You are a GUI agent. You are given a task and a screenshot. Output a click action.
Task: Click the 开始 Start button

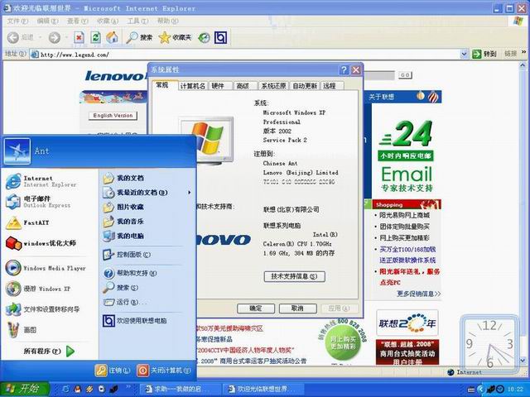pyautogui.click(x=24, y=389)
